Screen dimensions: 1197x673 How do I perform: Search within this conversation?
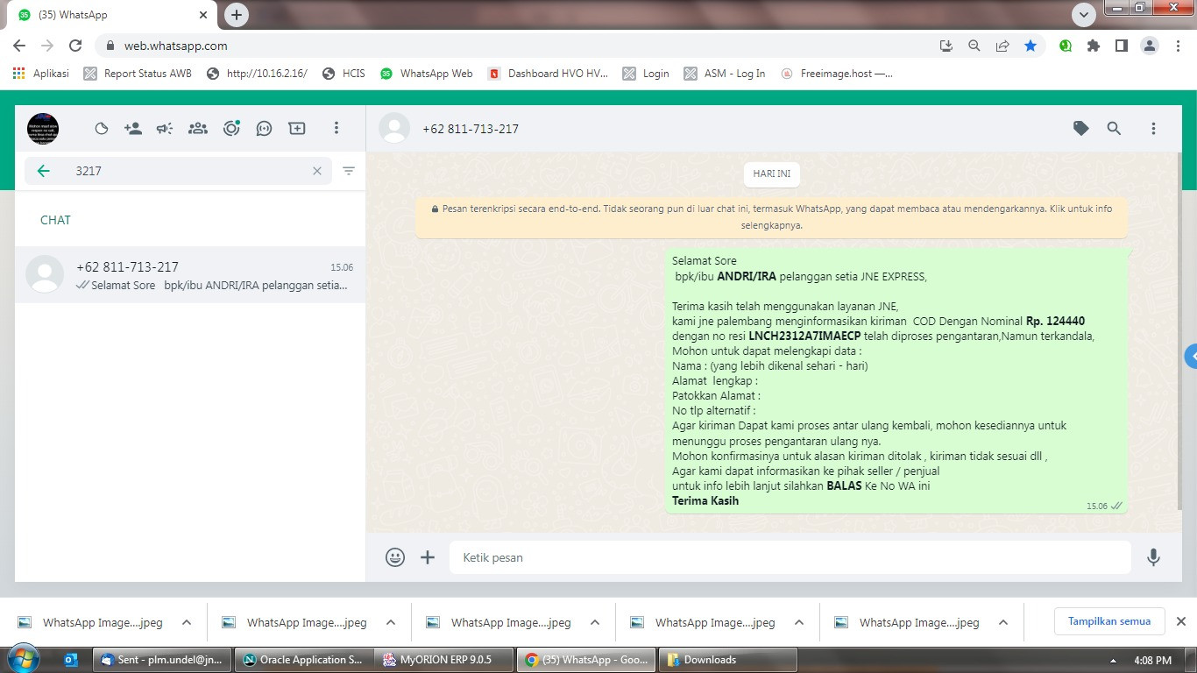pyautogui.click(x=1114, y=129)
